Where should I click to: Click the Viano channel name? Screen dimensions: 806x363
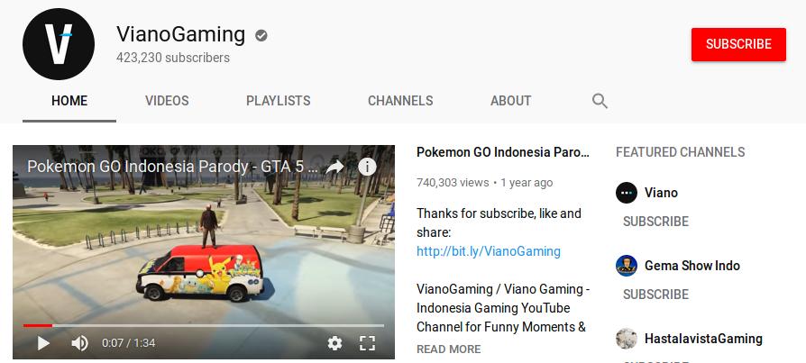661,193
